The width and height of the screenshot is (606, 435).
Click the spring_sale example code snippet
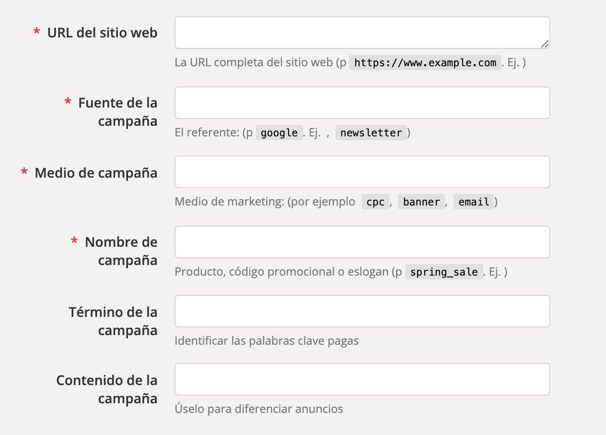[444, 272]
